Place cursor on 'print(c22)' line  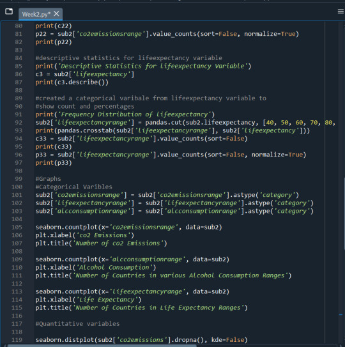[x=54, y=26]
